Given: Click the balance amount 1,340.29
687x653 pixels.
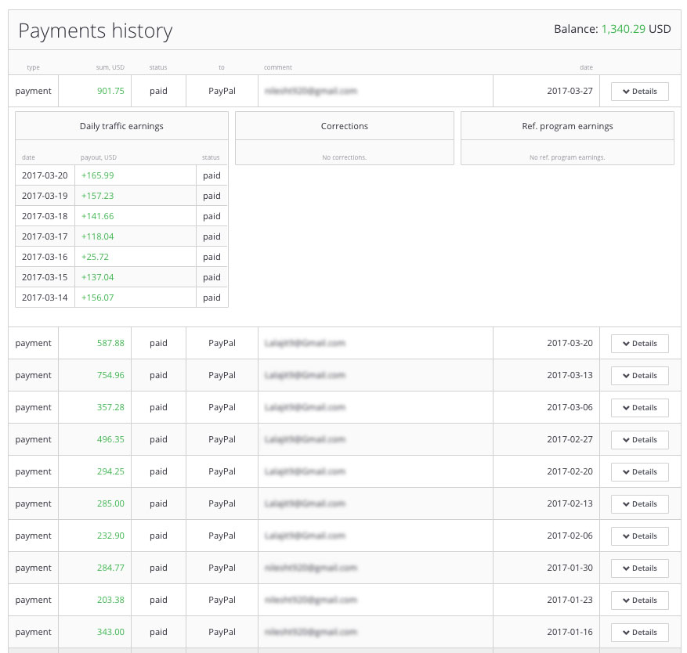Looking at the screenshot, I should (623, 29).
